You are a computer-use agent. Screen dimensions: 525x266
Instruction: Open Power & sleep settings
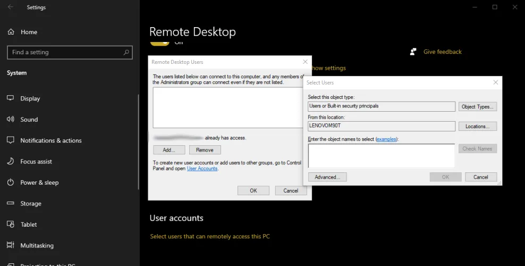click(39, 182)
